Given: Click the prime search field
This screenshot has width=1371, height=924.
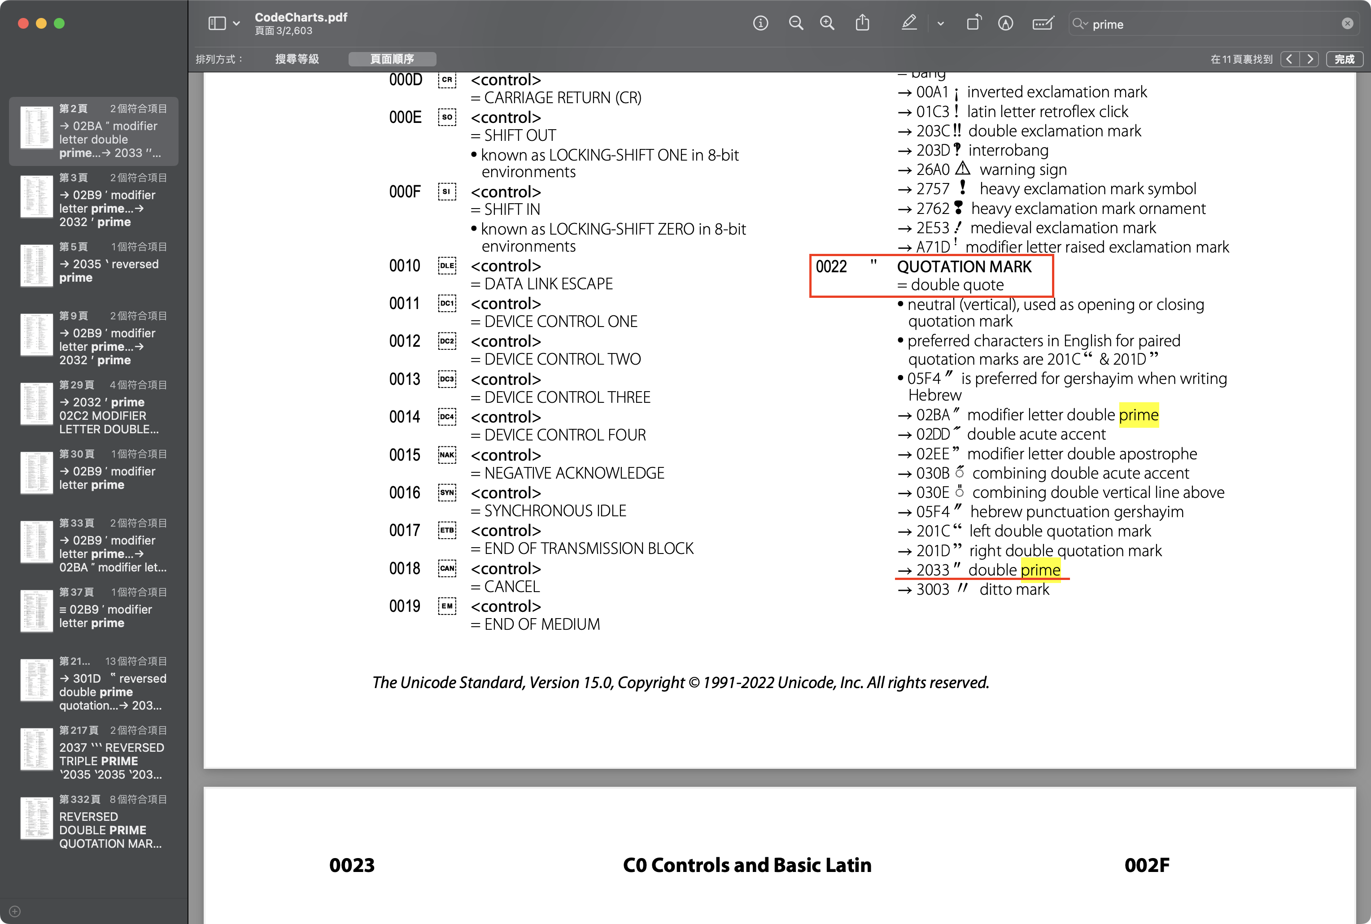Looking at the screenshot, I should [1208, 24].
